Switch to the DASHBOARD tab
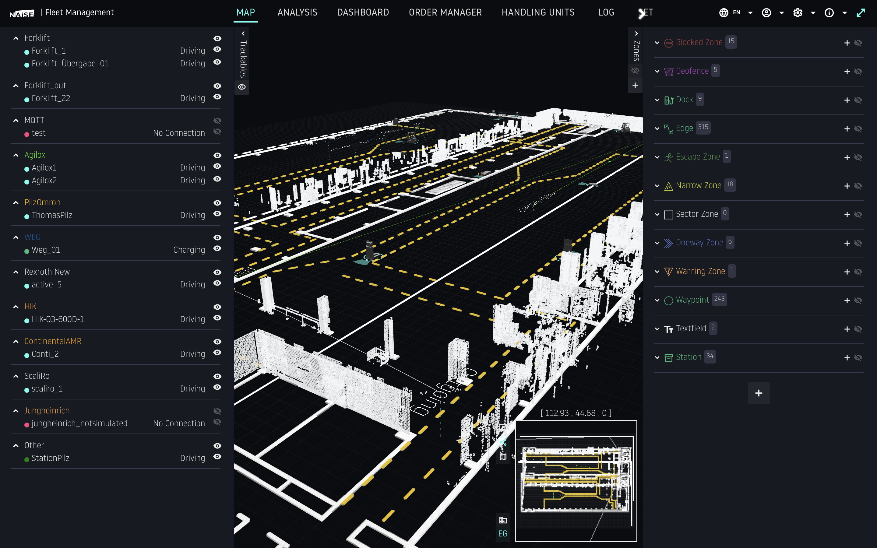 [363, 13]
